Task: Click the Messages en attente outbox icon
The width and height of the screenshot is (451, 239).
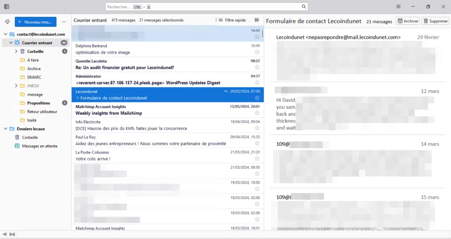Action: (17, 146)
